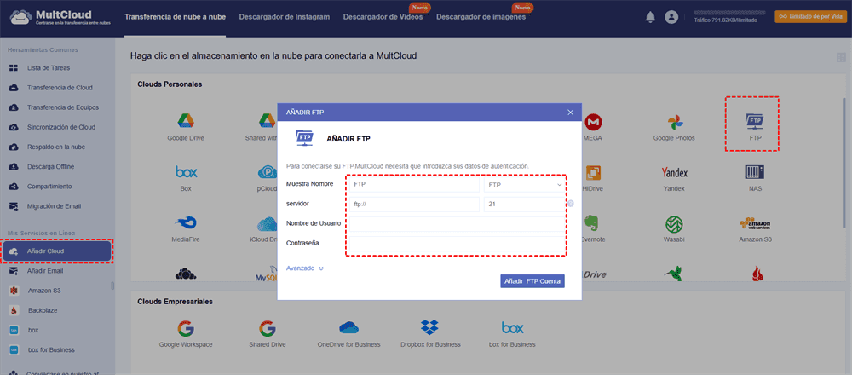Click Ilimitado de por Vida button
852x375 pixels.
click(x=810, y=17)
